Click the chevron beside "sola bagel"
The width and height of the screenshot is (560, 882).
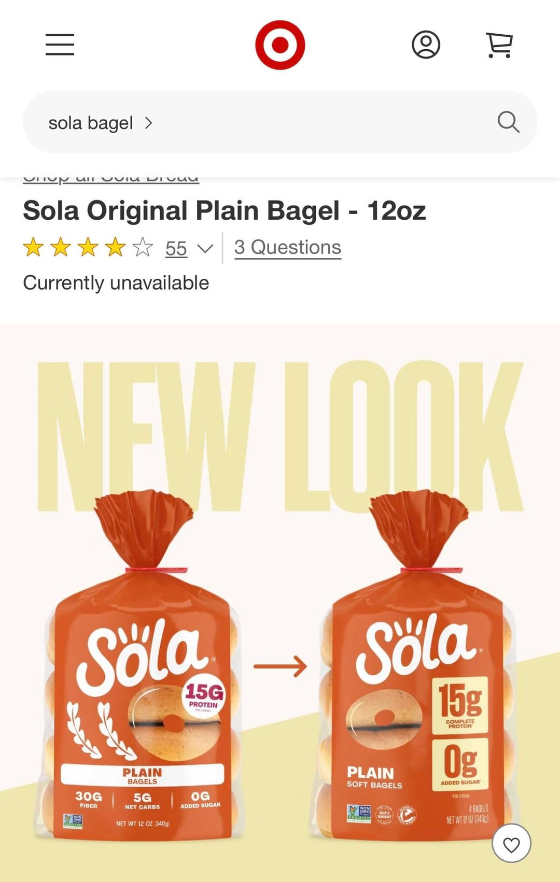pos(149,123)
